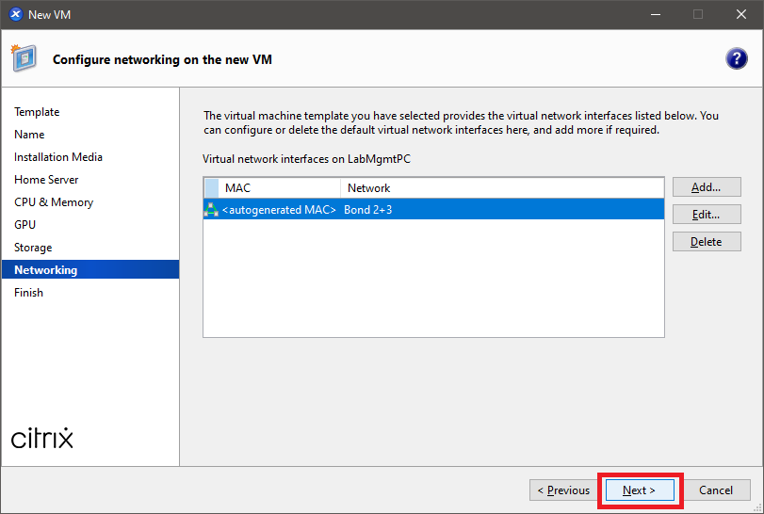Screen dimensions: 764x514
Task: Jump to the Storage step
Action: [33, 248]
